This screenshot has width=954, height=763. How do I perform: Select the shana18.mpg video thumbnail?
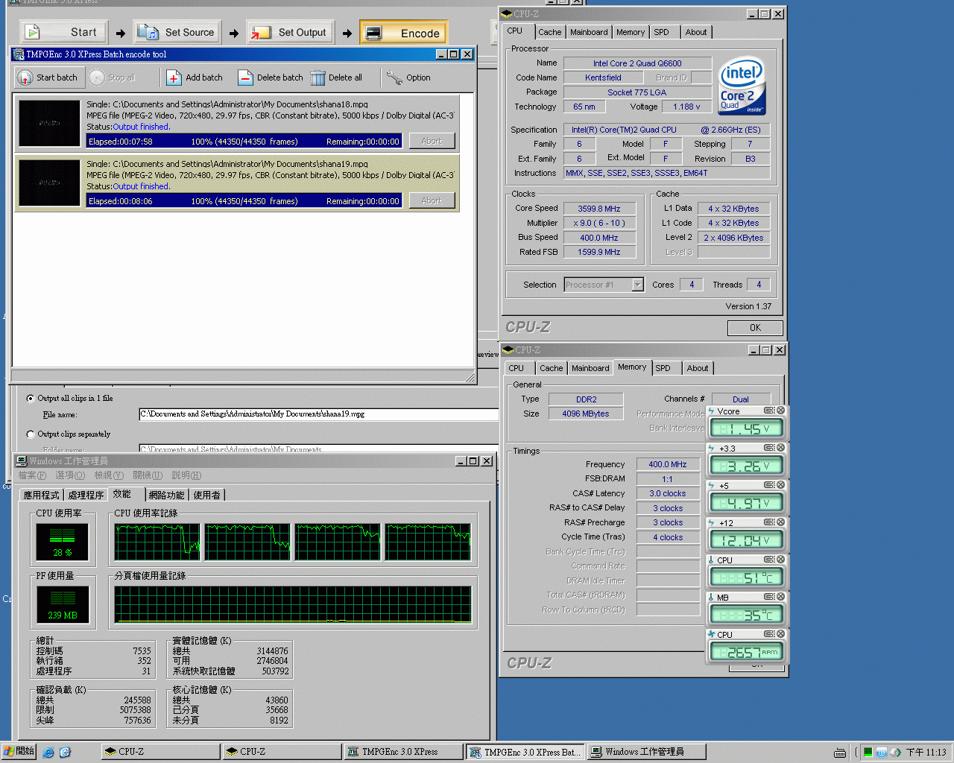(x=49, y=123)
